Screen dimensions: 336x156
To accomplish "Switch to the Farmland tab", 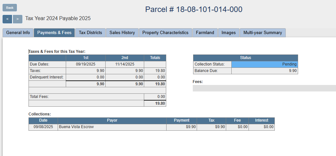I will (x=205, y=33).
